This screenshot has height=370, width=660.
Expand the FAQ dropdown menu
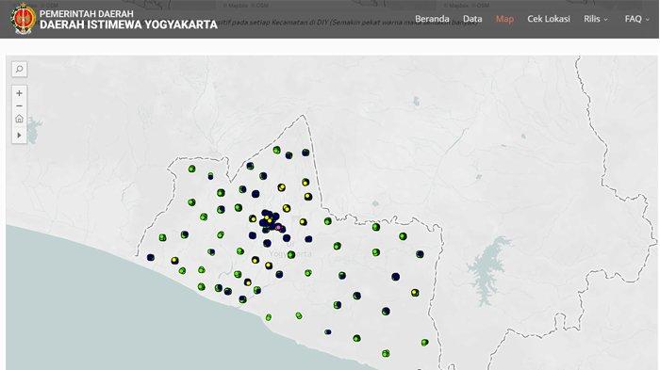636,19
